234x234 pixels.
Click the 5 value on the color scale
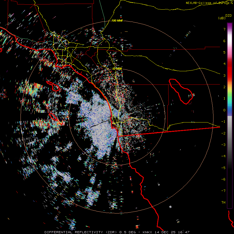point(224,52)
